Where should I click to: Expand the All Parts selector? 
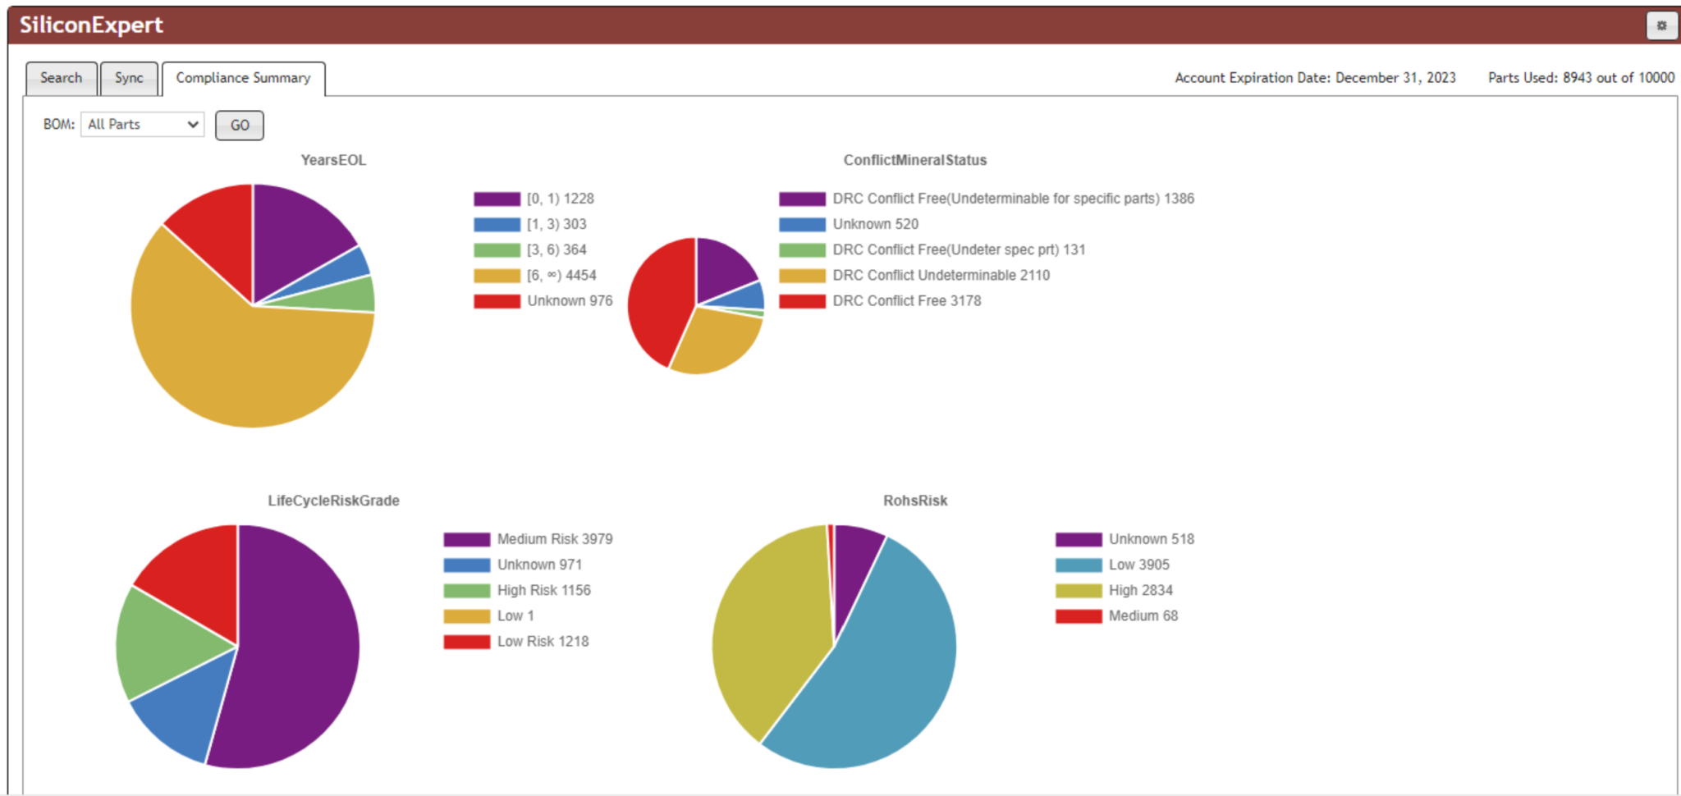(141, 124)
